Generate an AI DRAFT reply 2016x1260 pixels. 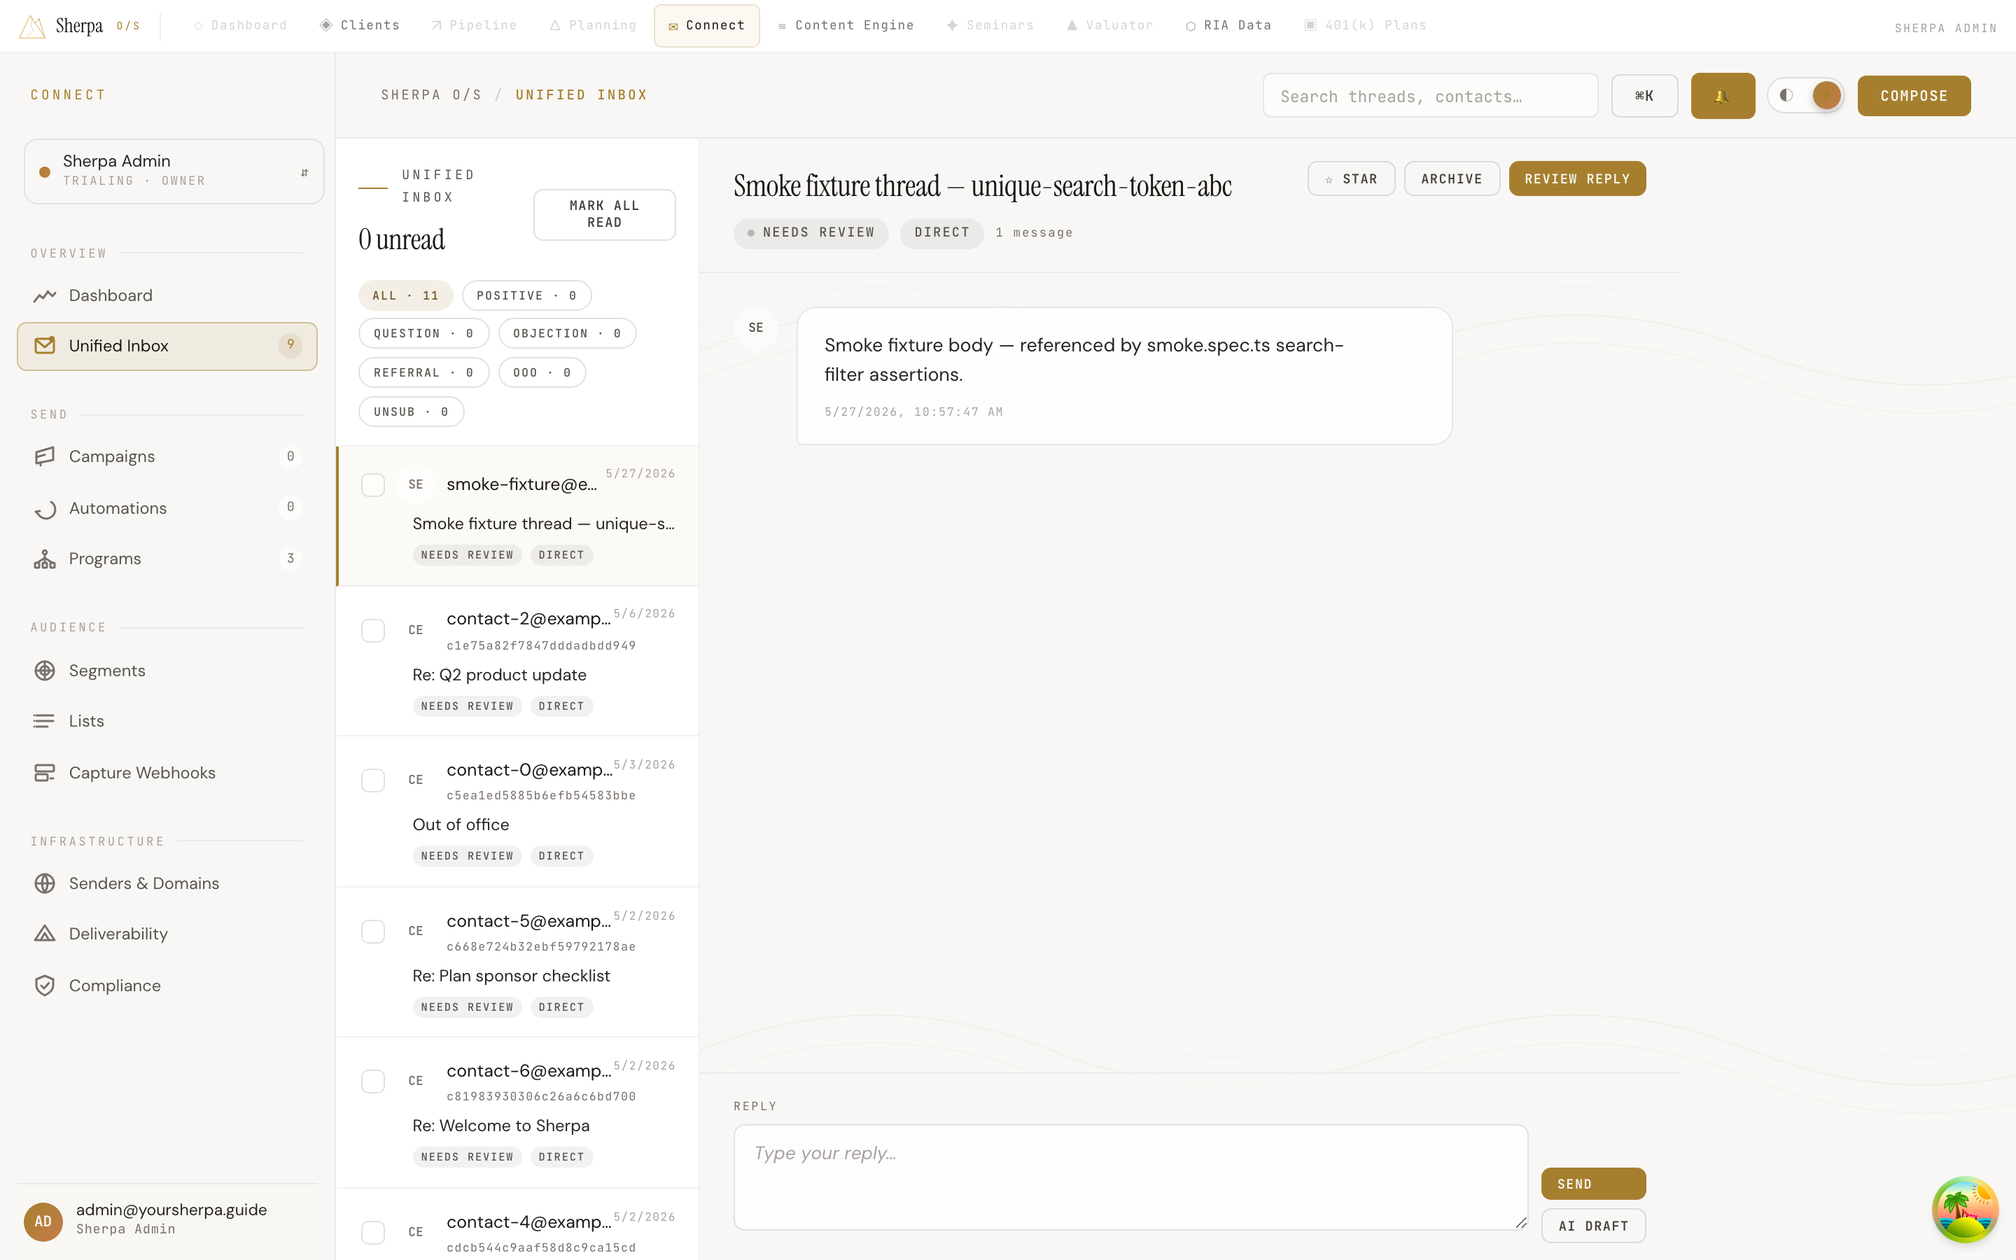click(x=1592, y=1226)
